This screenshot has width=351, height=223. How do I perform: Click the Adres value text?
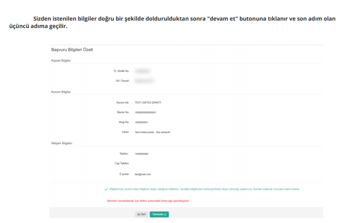(152, 132)
